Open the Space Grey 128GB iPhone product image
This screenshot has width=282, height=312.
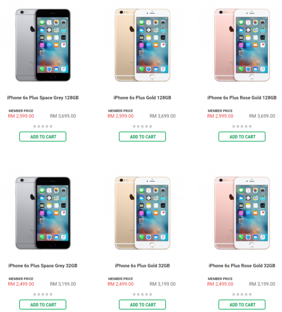[x=43, y=45]
